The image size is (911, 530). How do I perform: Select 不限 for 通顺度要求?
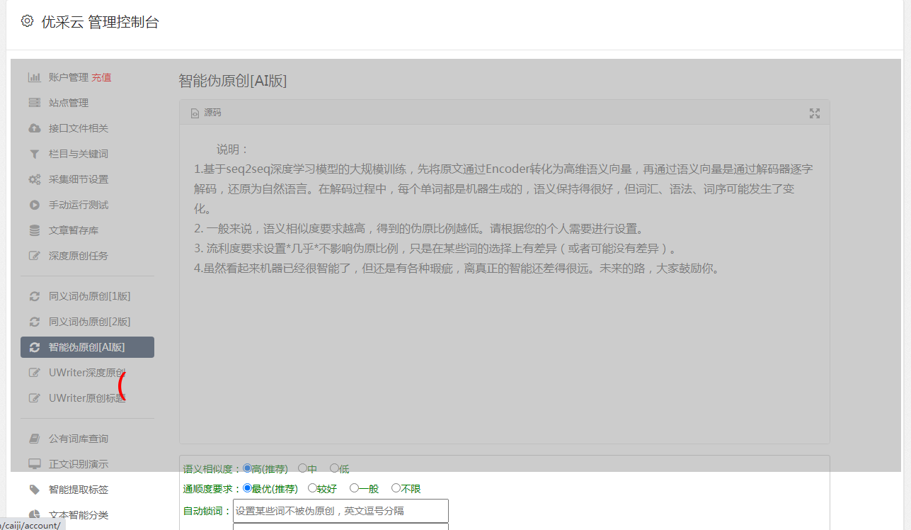396,488
